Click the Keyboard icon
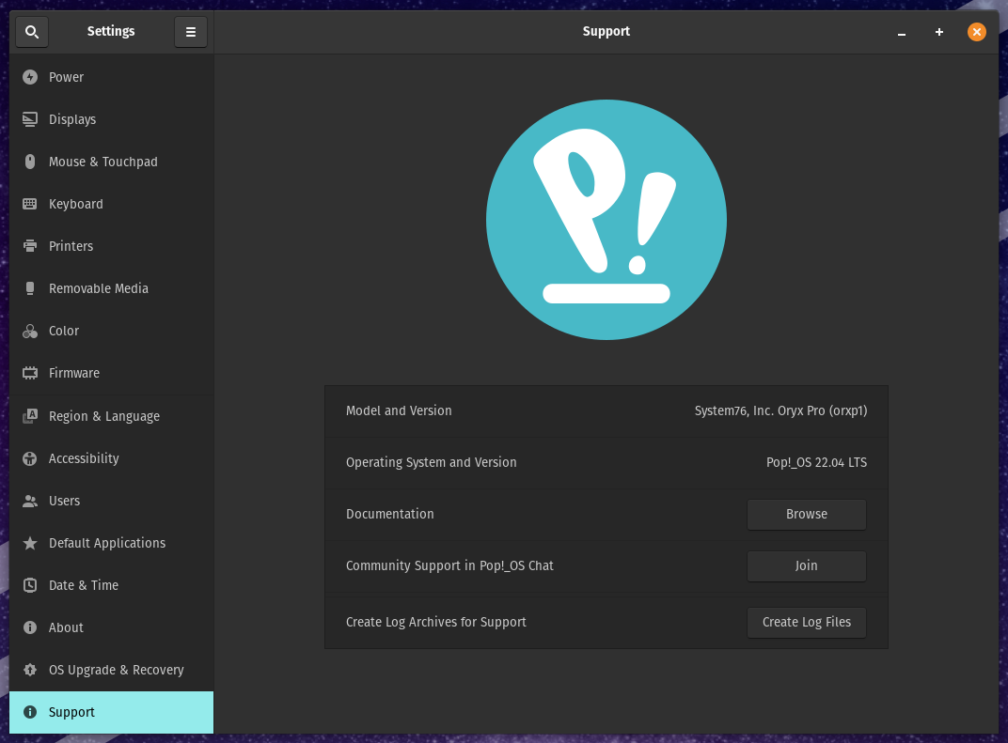This screenshot has width=1008, height=743. pos(29,204)
